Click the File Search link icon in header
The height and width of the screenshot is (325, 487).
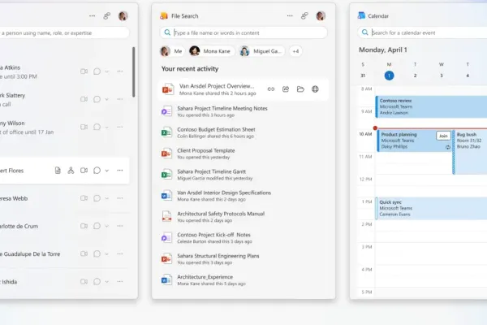click(x=304, y=15)
